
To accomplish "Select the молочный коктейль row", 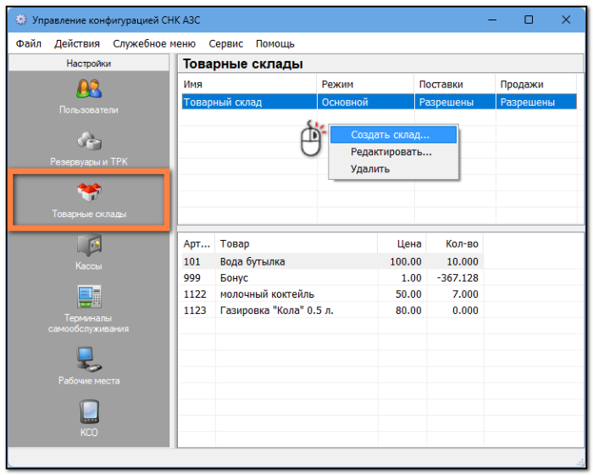I will click(x=332, y=294).
